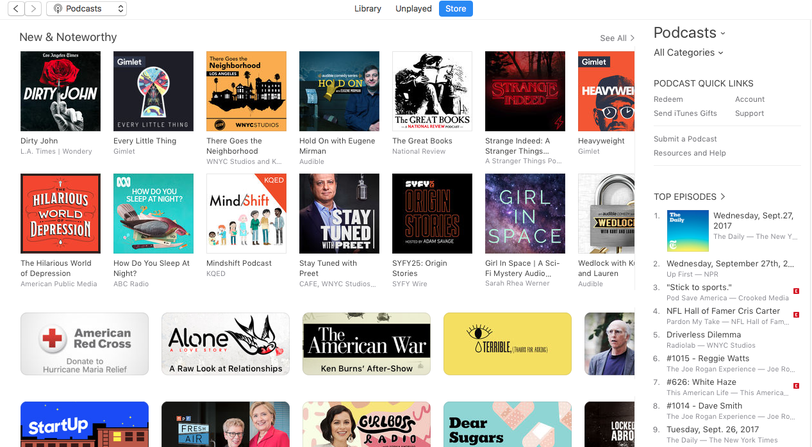Viewport: 812px width, 447px height.
Task: Open the "Stick to sports." episode
Action: tap(699, 287)
